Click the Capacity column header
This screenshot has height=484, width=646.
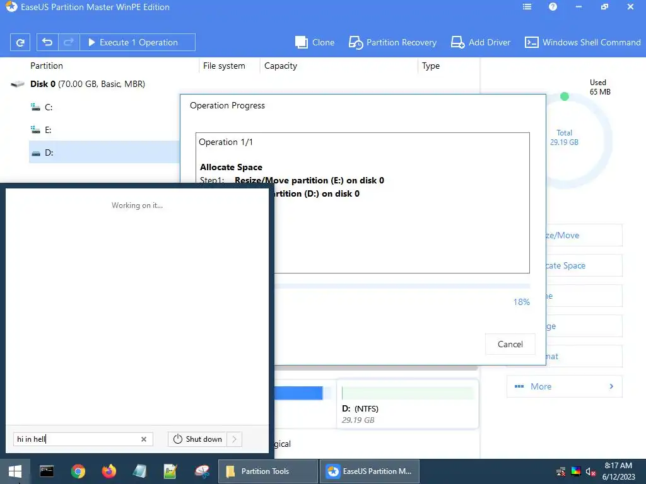(281, 66)
